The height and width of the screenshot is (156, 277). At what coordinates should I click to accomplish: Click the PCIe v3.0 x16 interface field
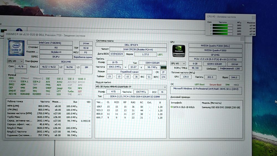(x=215, y=59)
